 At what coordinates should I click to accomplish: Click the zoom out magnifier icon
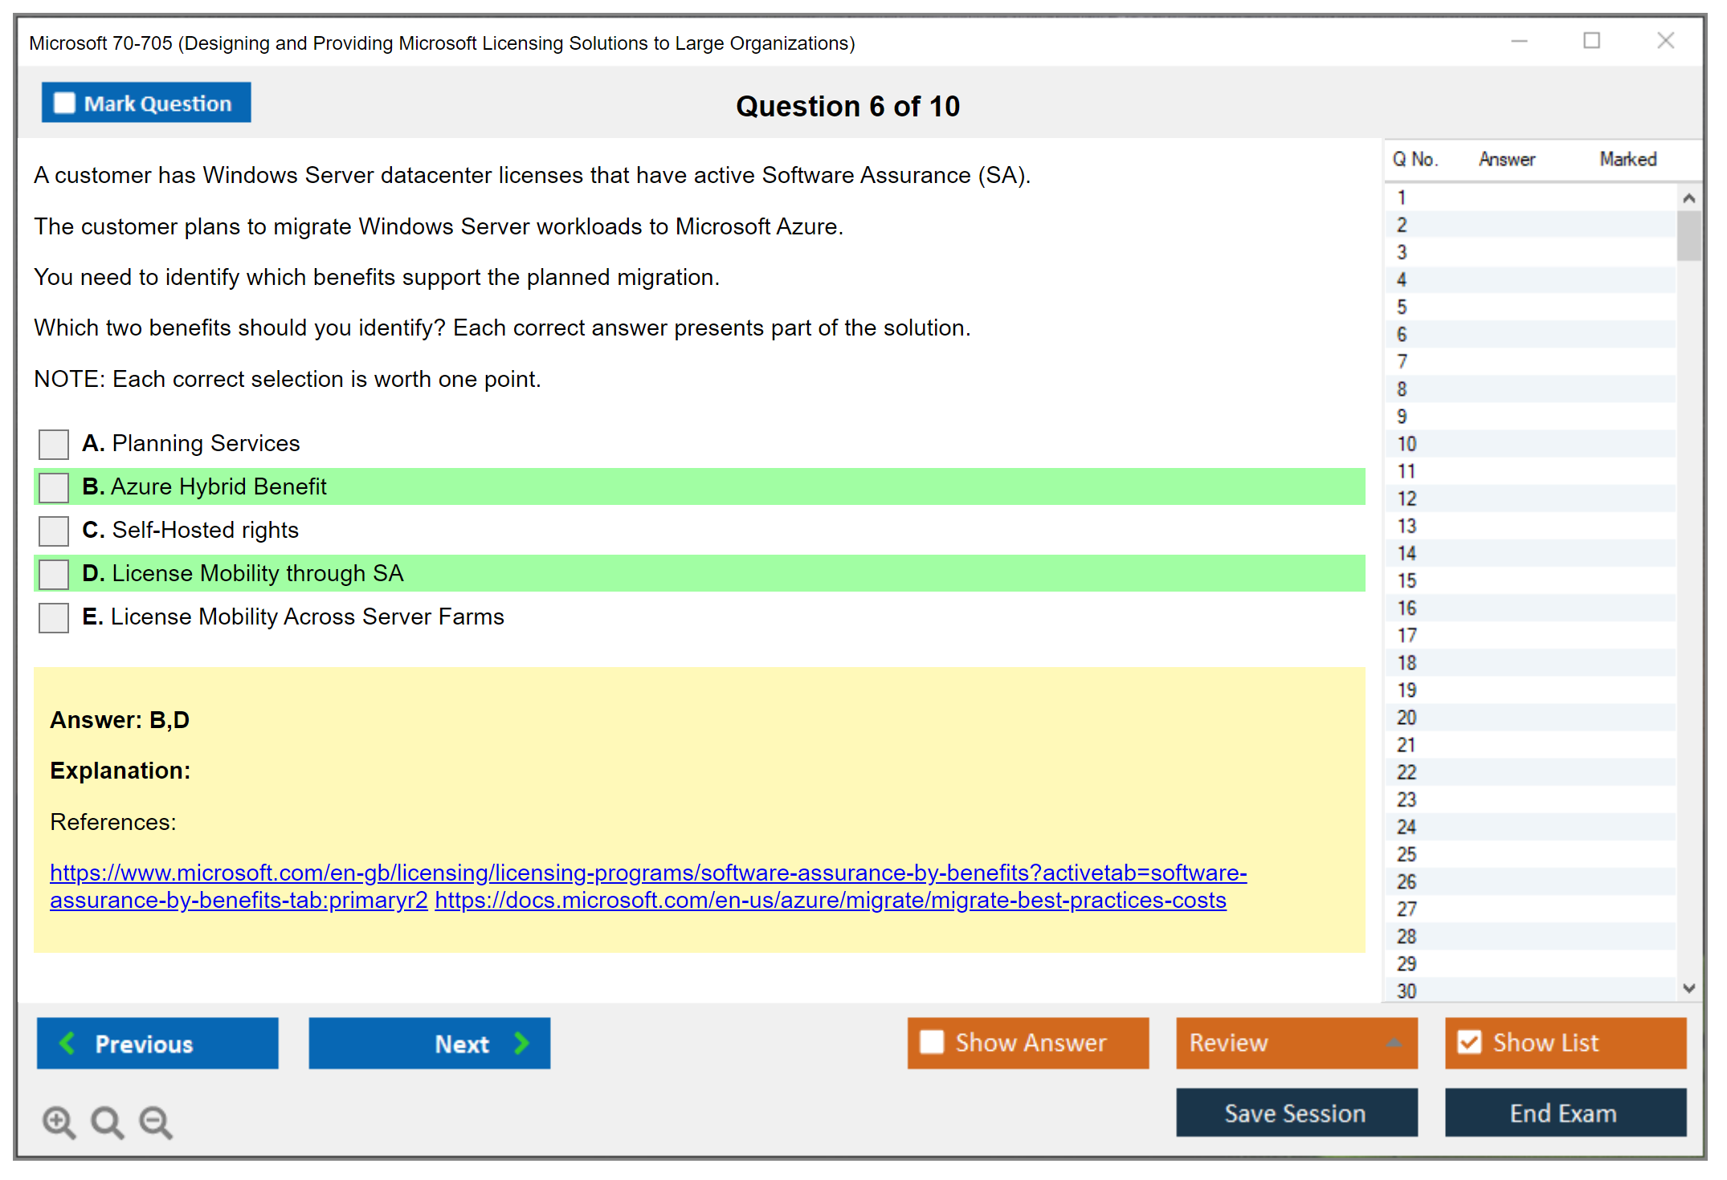coord(156,1121)
